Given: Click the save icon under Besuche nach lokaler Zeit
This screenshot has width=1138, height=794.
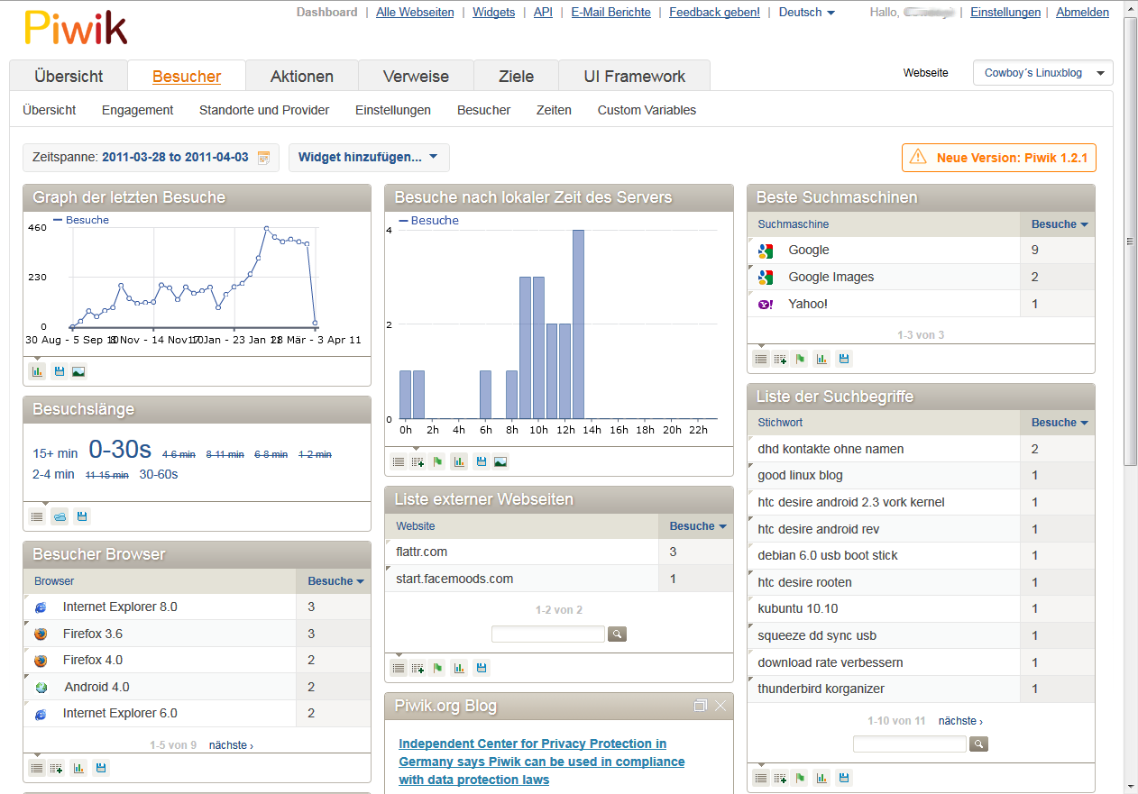Looking at the screenshot, I should coord(482,461).
